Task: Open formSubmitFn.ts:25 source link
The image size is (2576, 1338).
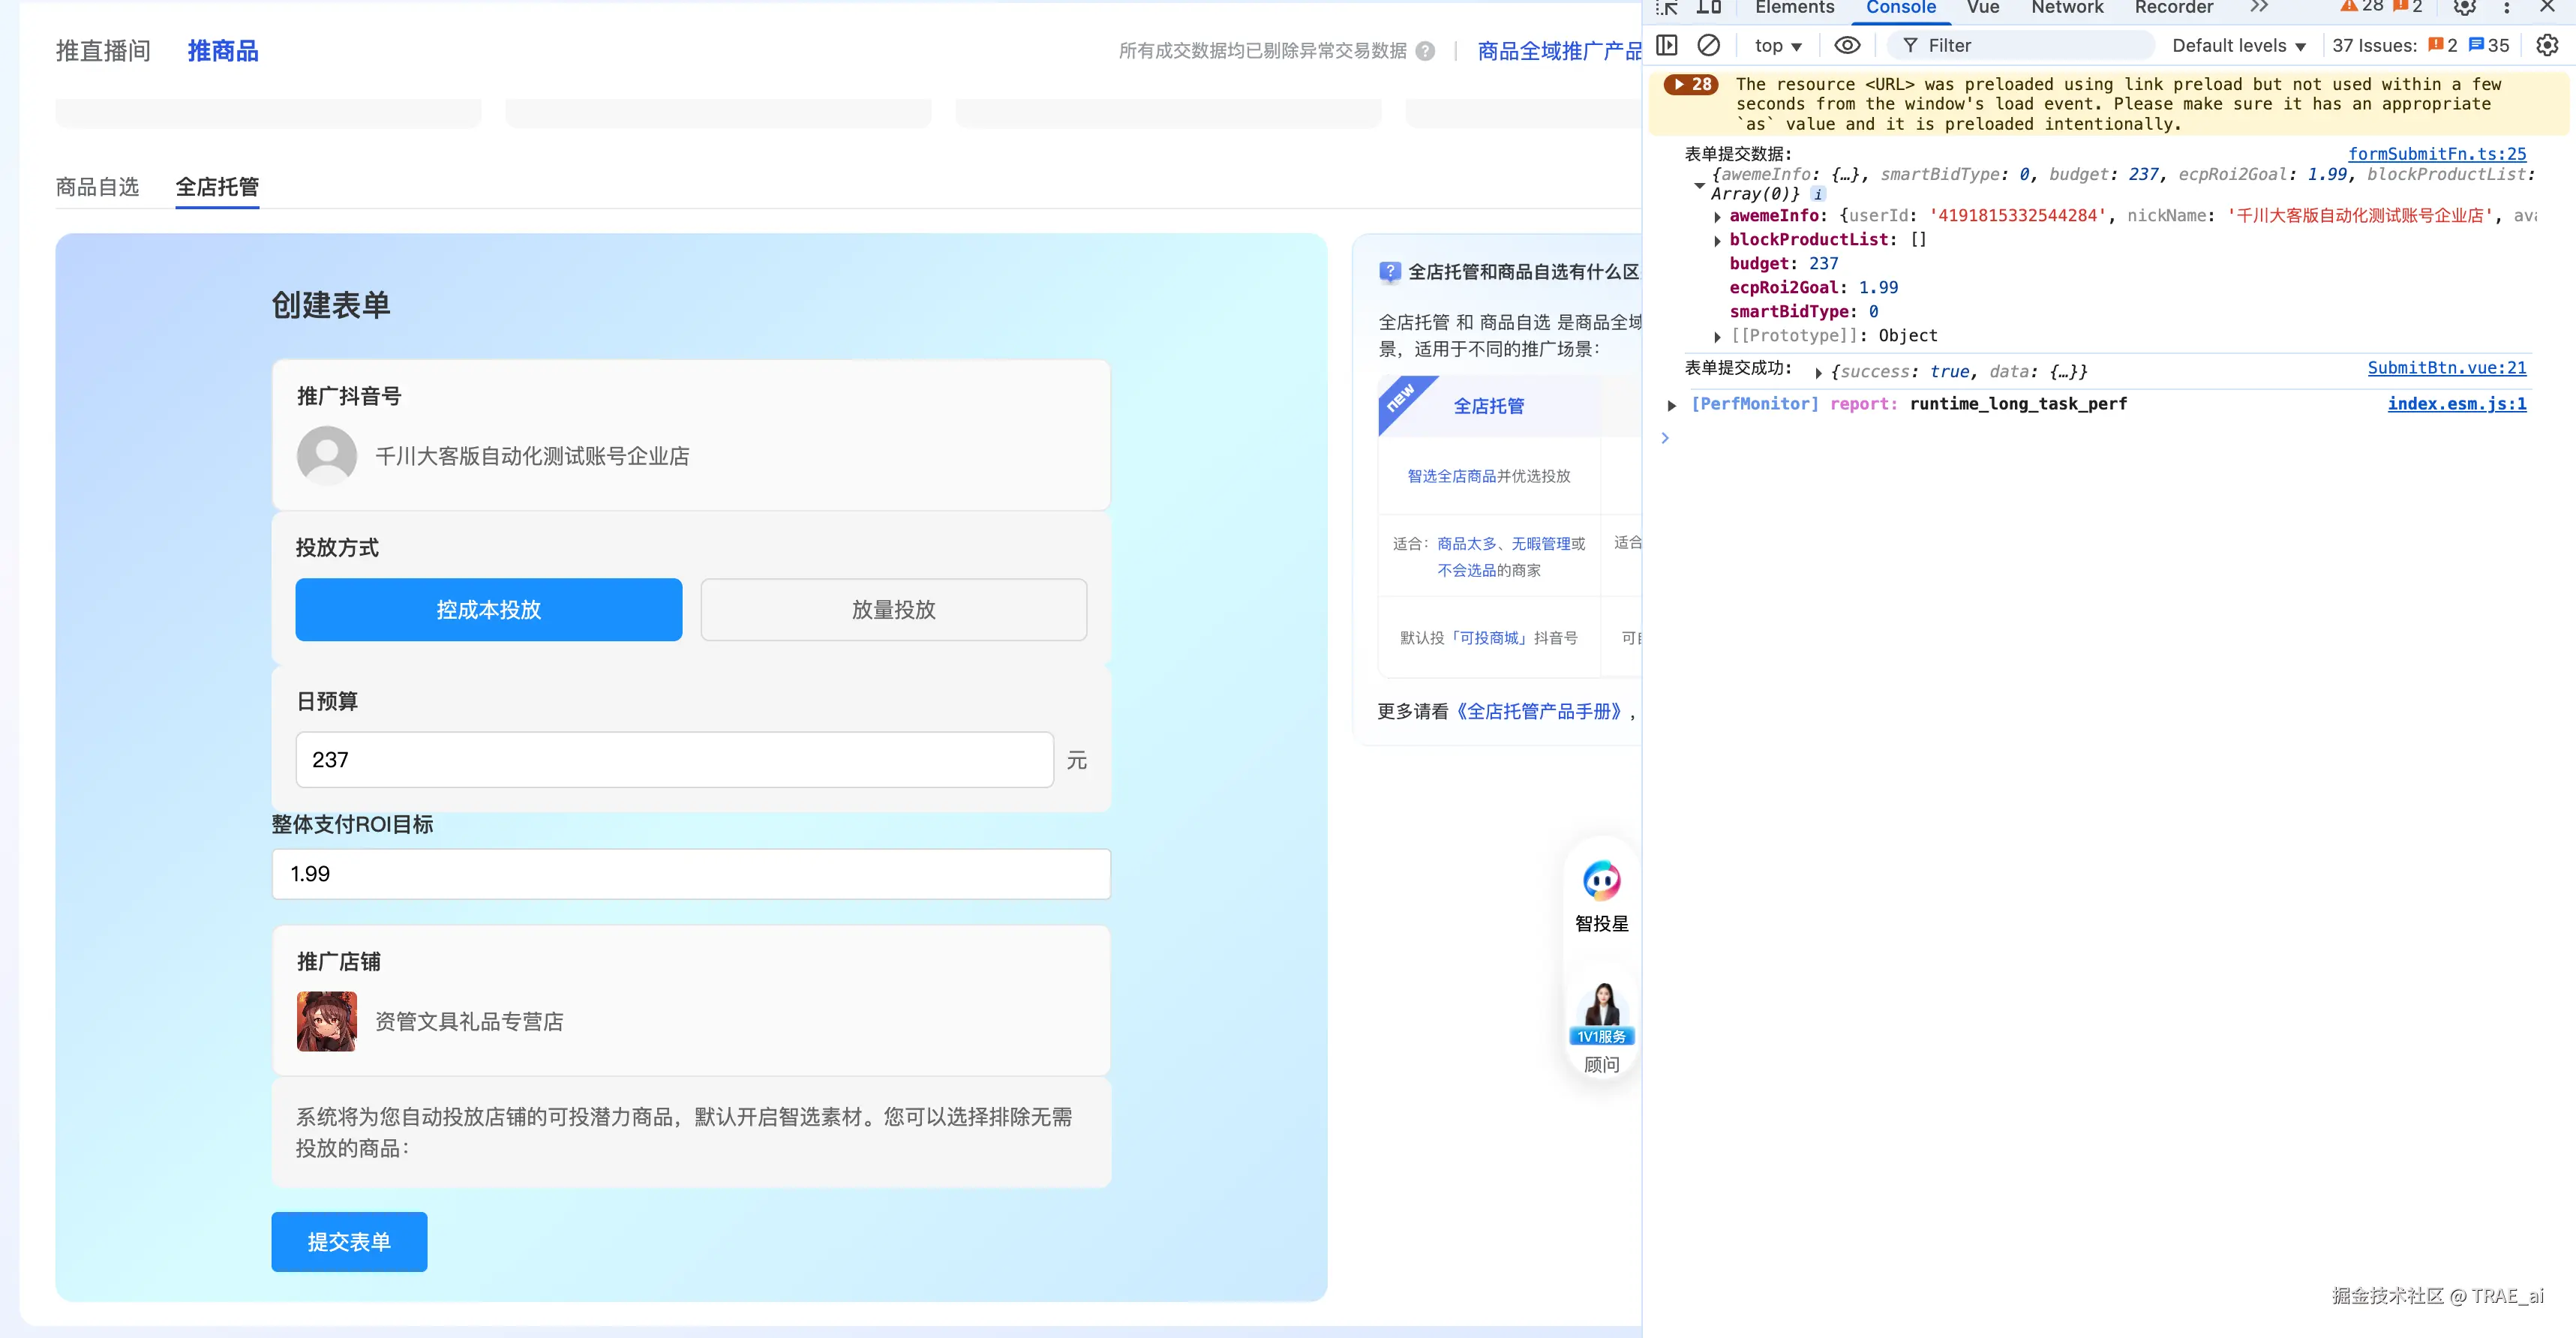Action: [x=2436, y=154]
